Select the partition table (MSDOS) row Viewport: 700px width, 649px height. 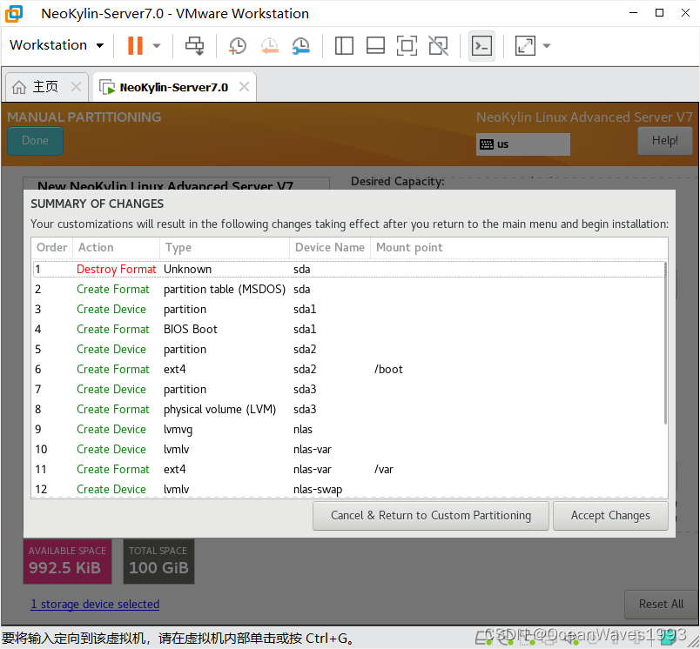coord(348,290)
